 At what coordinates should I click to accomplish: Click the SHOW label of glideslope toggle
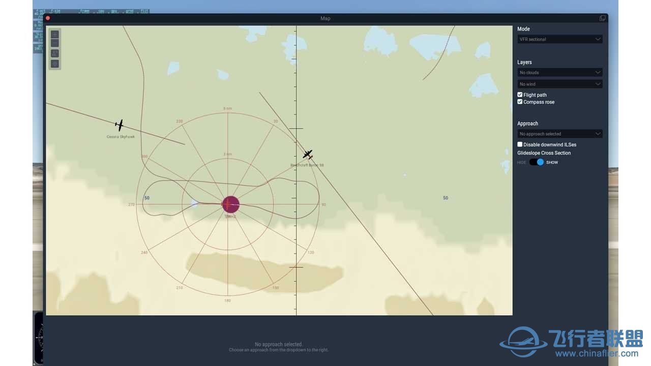pyautogui.click(x=552, y=163)
